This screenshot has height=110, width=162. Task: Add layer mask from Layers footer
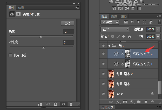pos(125,102)
